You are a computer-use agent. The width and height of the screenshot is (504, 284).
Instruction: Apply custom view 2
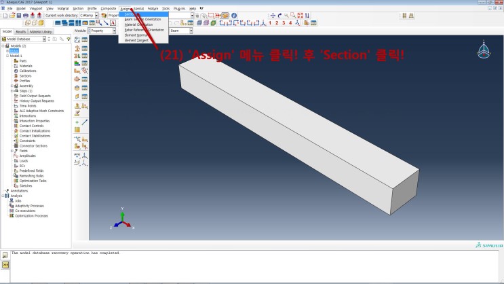pos(277,23)
